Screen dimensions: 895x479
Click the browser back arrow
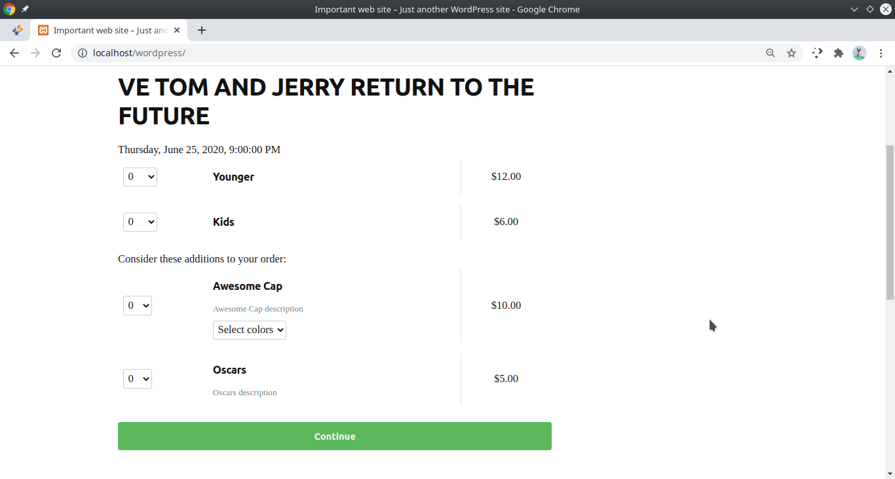point(14,53)
